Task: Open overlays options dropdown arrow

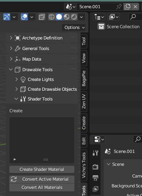Action: click(32, 17)
